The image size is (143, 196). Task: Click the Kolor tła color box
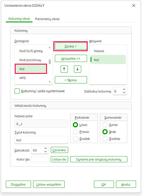click(x=40, y=159)
